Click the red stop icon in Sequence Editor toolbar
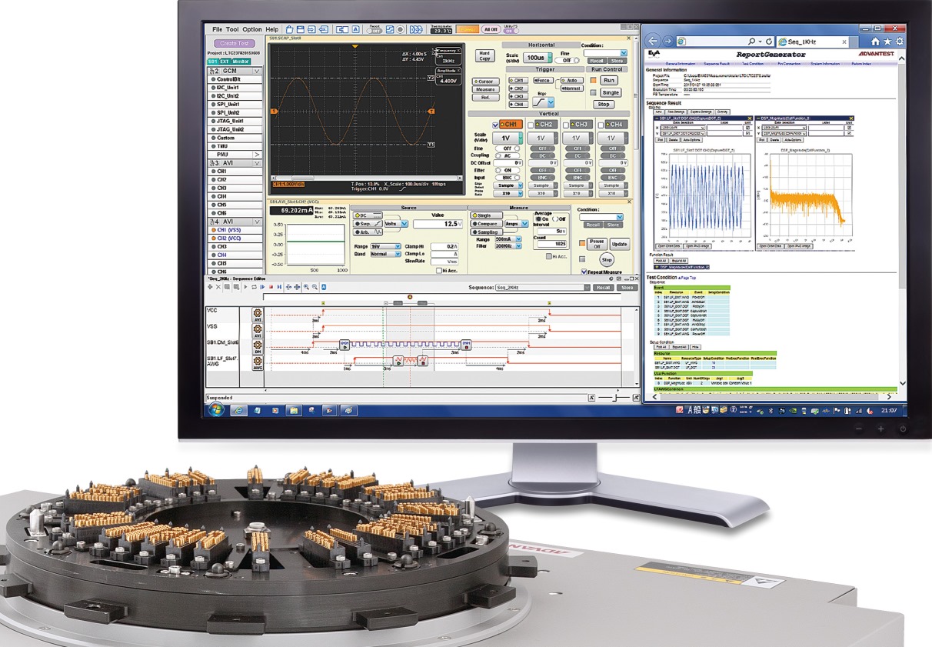Viewport: 932px width, 647px height. tap(270, 287)
